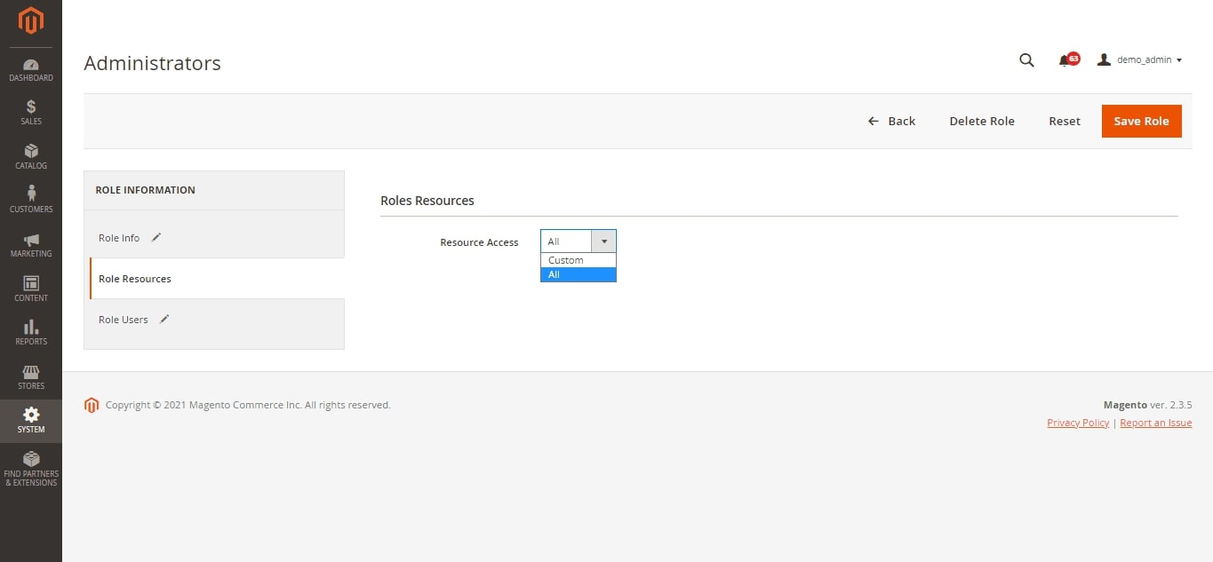This screenshot has width=1213, height=562.
Task: Click the pencil icon beside Role Users
Action: tap(164, 319)
